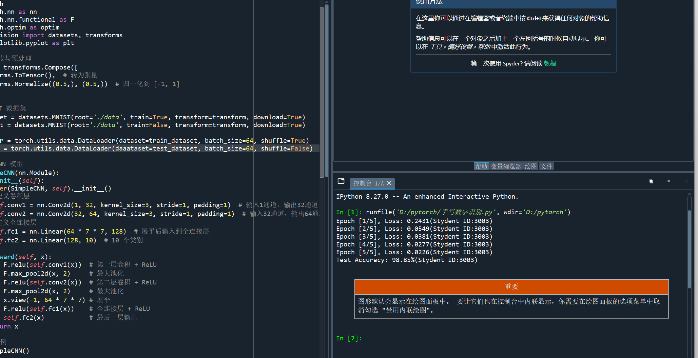The image size is (698, 358).
Task: Click the 'eCNN(nn.Module):' class definition line
Action: (30, 173)
